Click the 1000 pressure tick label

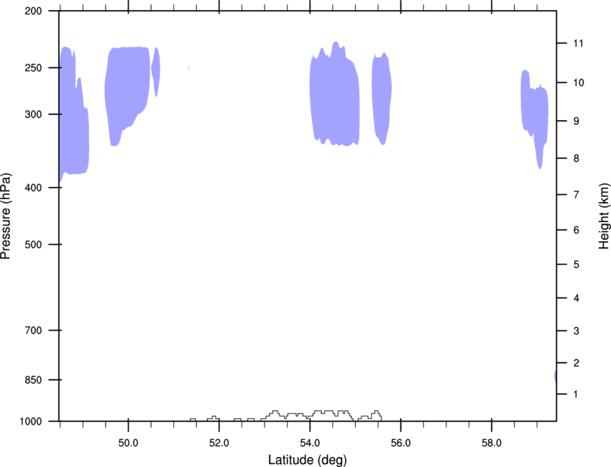click(31, 422)
